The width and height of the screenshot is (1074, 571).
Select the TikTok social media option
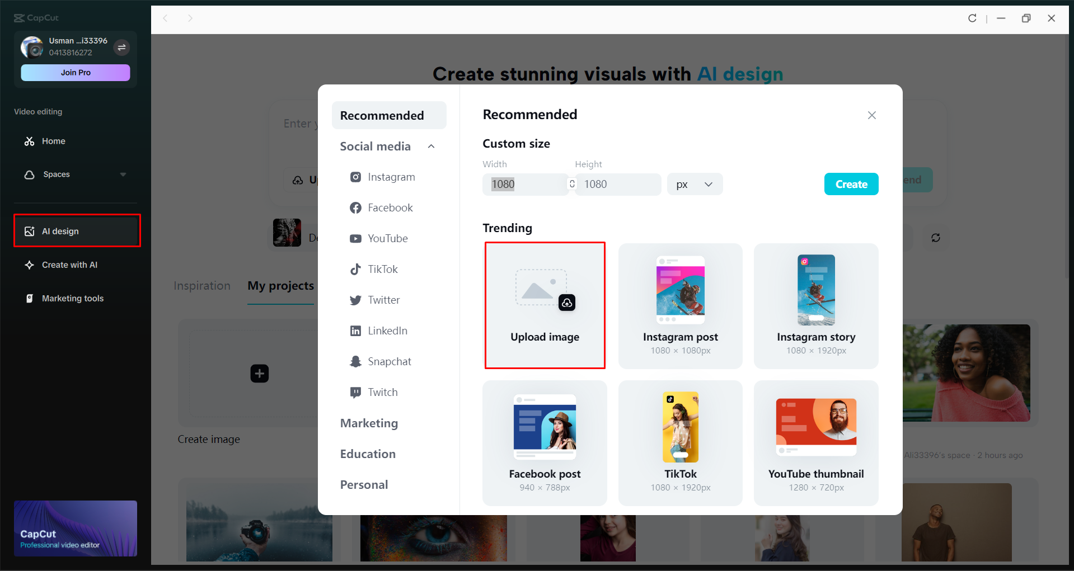pyautogui.click(x=382, y=269)
